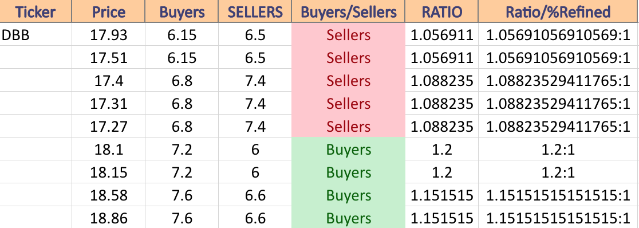Select the Buyers/Sellers column header

(349, 11)
